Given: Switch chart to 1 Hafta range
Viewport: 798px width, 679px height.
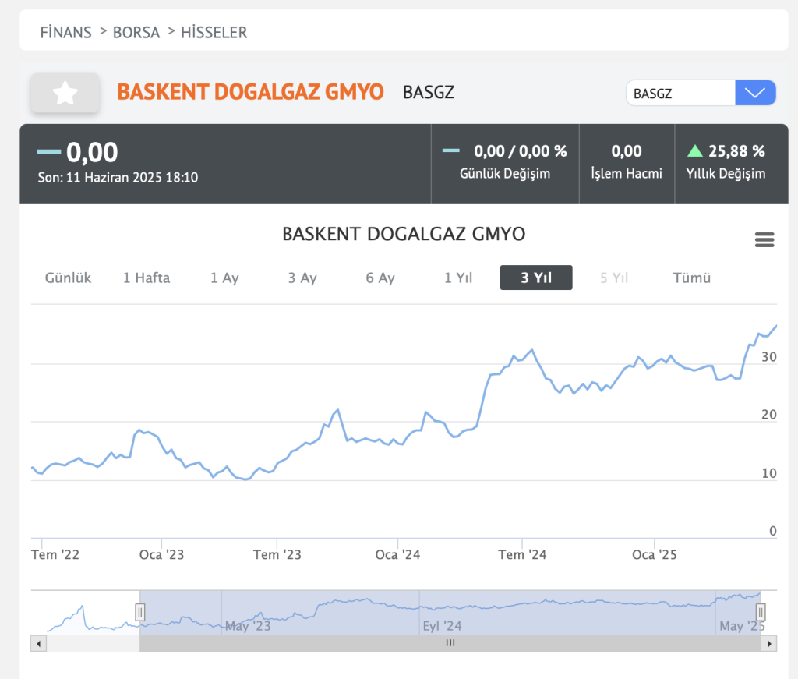Looking at the screenshot, I should (x=147, y=278).
